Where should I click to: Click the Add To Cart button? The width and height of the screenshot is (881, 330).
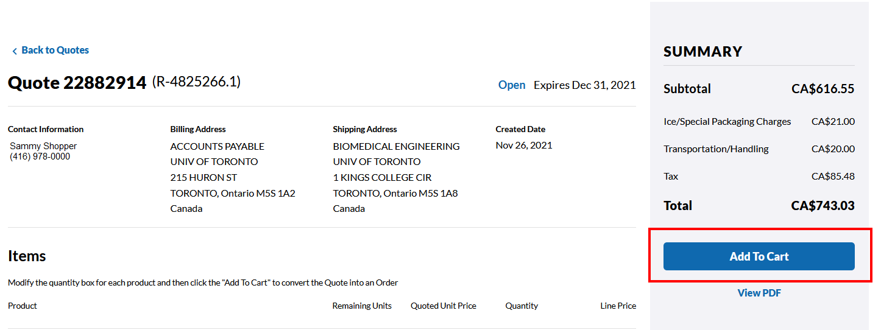[x=759, y=256]
